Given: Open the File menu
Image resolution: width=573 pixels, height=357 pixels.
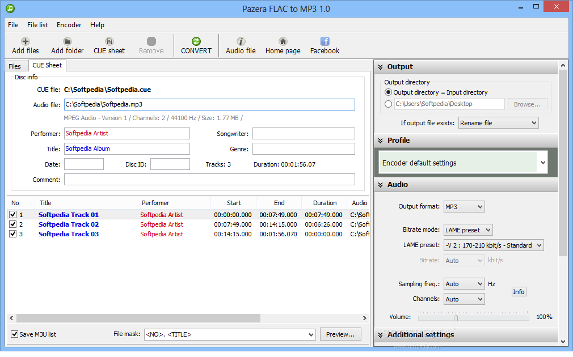Looking at the screenshot, I should click(13, 25).
